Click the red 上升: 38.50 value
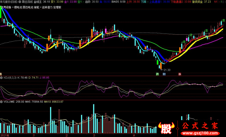This screenshot has height=137, width=226. pos(133,2)
